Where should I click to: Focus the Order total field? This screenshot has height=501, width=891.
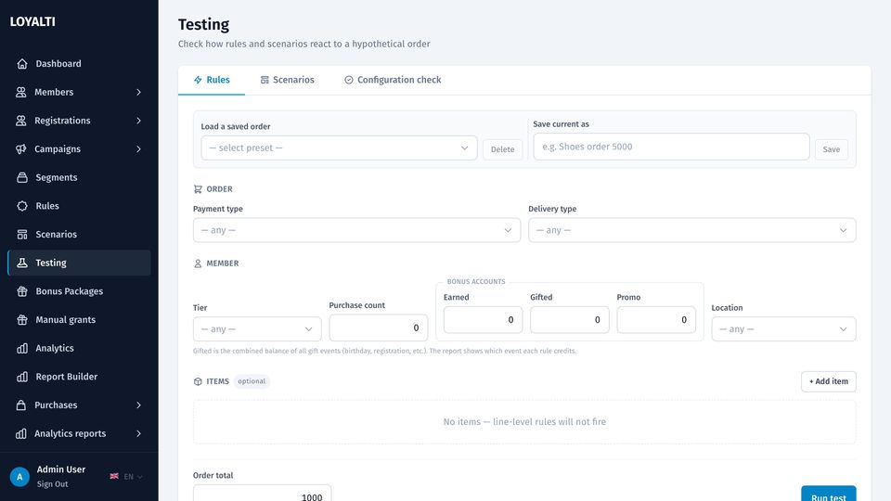(x=262, y=493)
